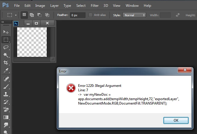197x134 pixels.
Task: Select the Eraser tool
Action: 6,110
